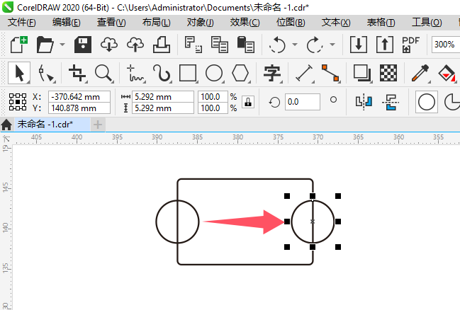The height and width of the screenshot is (310, 460).
Task: Select the Artistic media tool
Action: click(x=162, y=73)
